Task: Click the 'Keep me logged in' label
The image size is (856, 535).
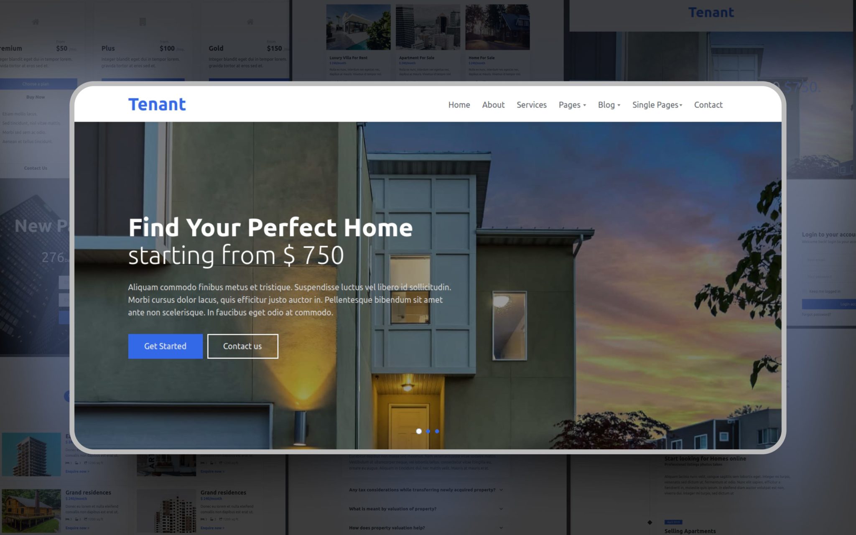Action: [x=824, y=291]
